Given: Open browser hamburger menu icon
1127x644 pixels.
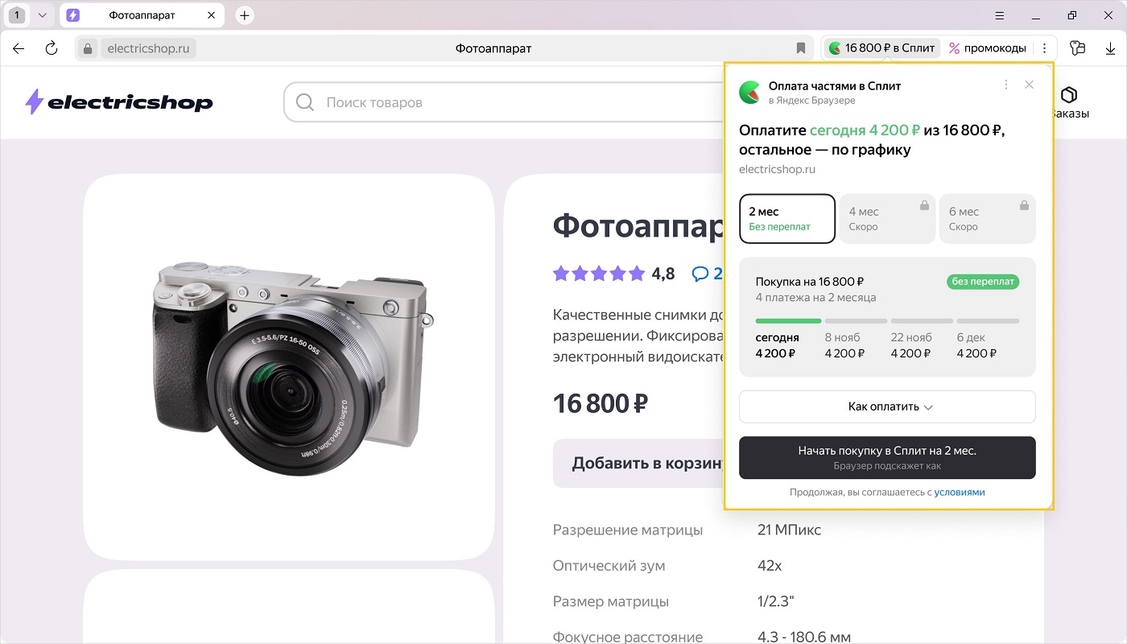Looking at the screenshot, I should (x=999, y=15).
